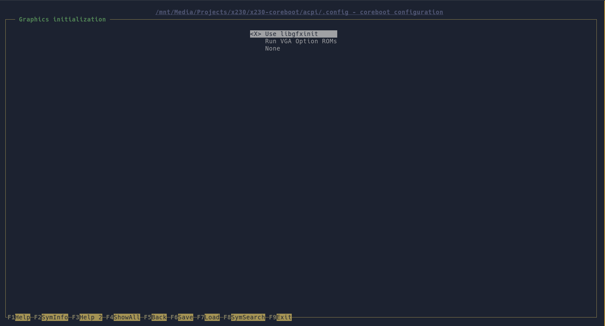Viewport: 605px width, 326px height.
Task: Click the Graphics initialization heading
Action: (63, 19)
